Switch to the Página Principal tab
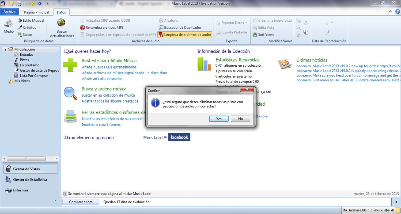401x214 pixels. click(x=37, y=12)
